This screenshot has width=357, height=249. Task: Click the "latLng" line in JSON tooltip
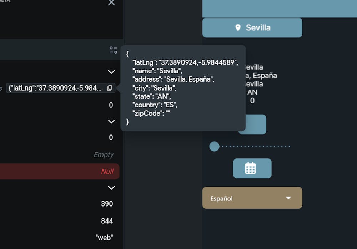(x=185, y=62)
